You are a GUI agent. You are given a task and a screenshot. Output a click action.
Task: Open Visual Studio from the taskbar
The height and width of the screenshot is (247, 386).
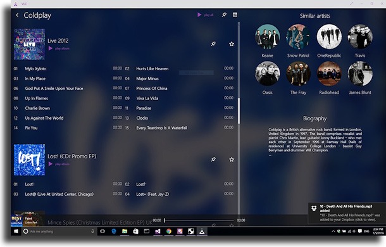(158, 231)
